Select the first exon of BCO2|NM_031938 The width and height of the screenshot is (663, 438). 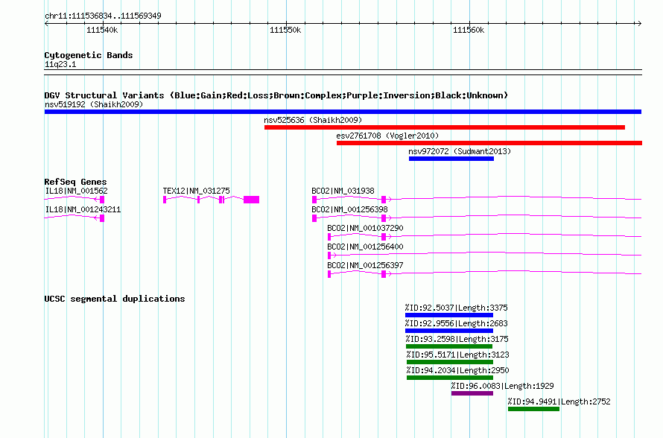[x=314, y=200]
